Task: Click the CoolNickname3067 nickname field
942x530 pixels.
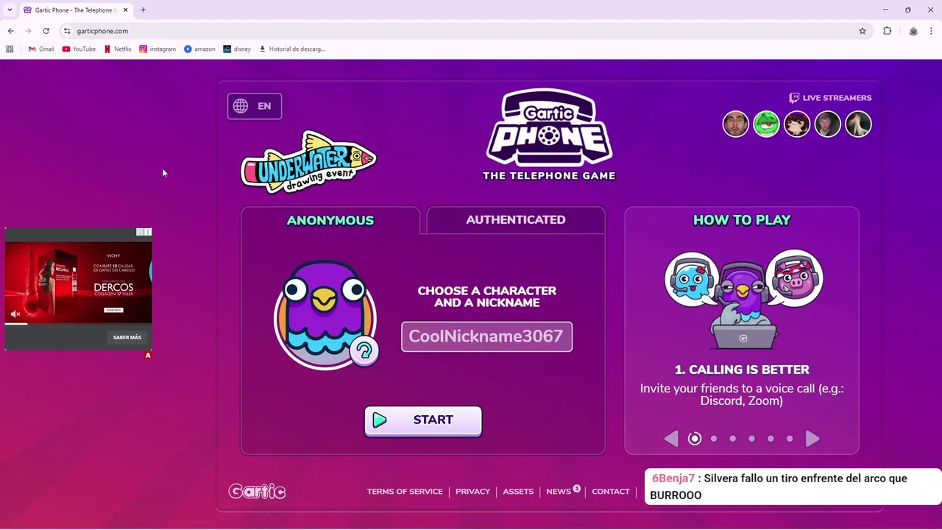Action: pyautogui.click(x=486, y=336)
